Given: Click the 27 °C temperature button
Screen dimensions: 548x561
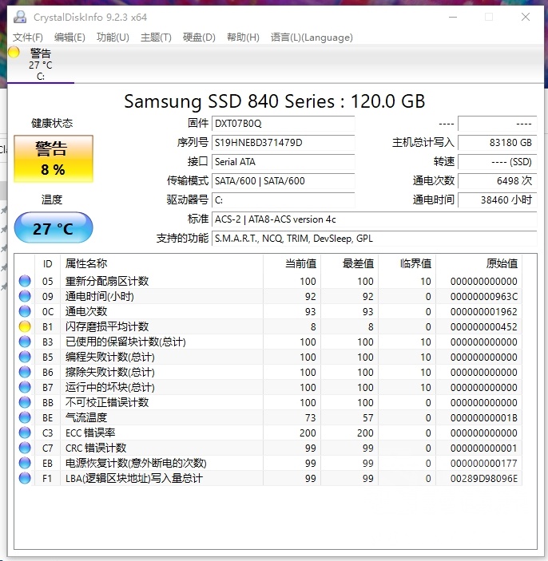Looking at the screenshot, I should tap(53, 228).
